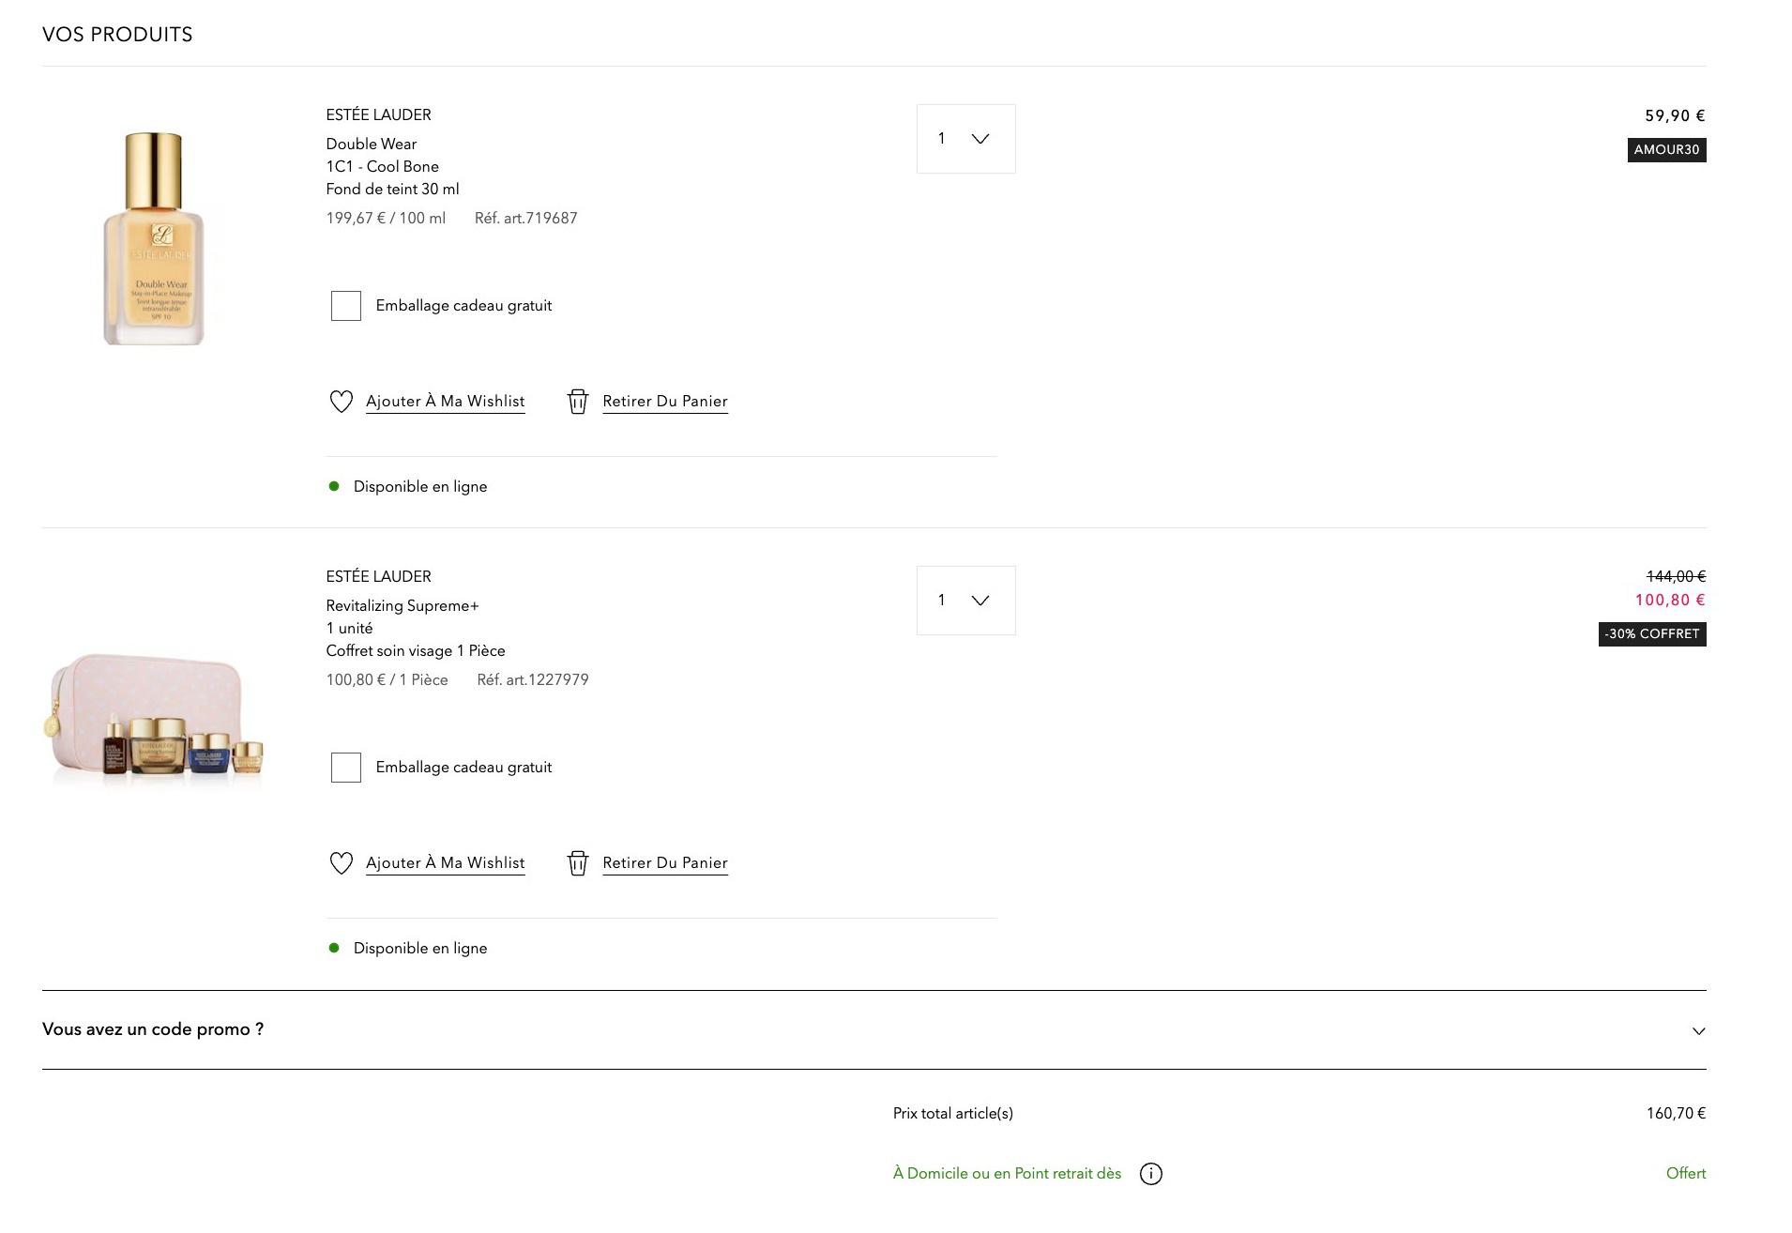
Task: Open quantity dropdown for Revitalizing Supreme+ coffret
Action: pyautogui.click(x=965, y=601)
